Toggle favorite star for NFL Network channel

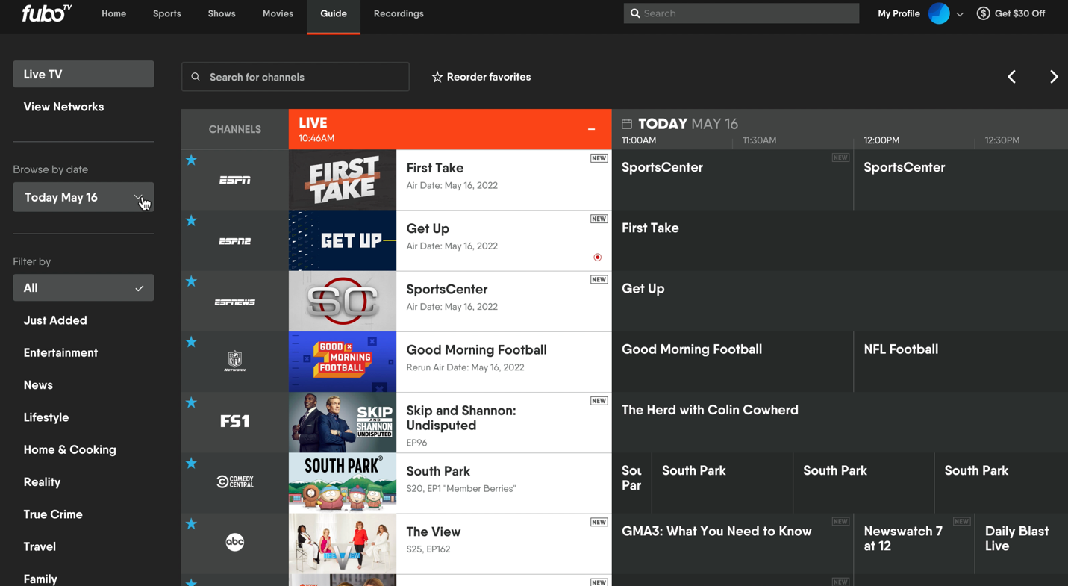tap(192, 342)
